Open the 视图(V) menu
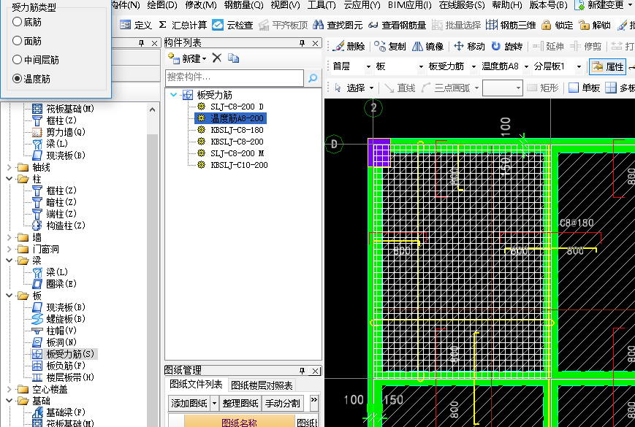635x427 pixels. click(x=285, y=5)
